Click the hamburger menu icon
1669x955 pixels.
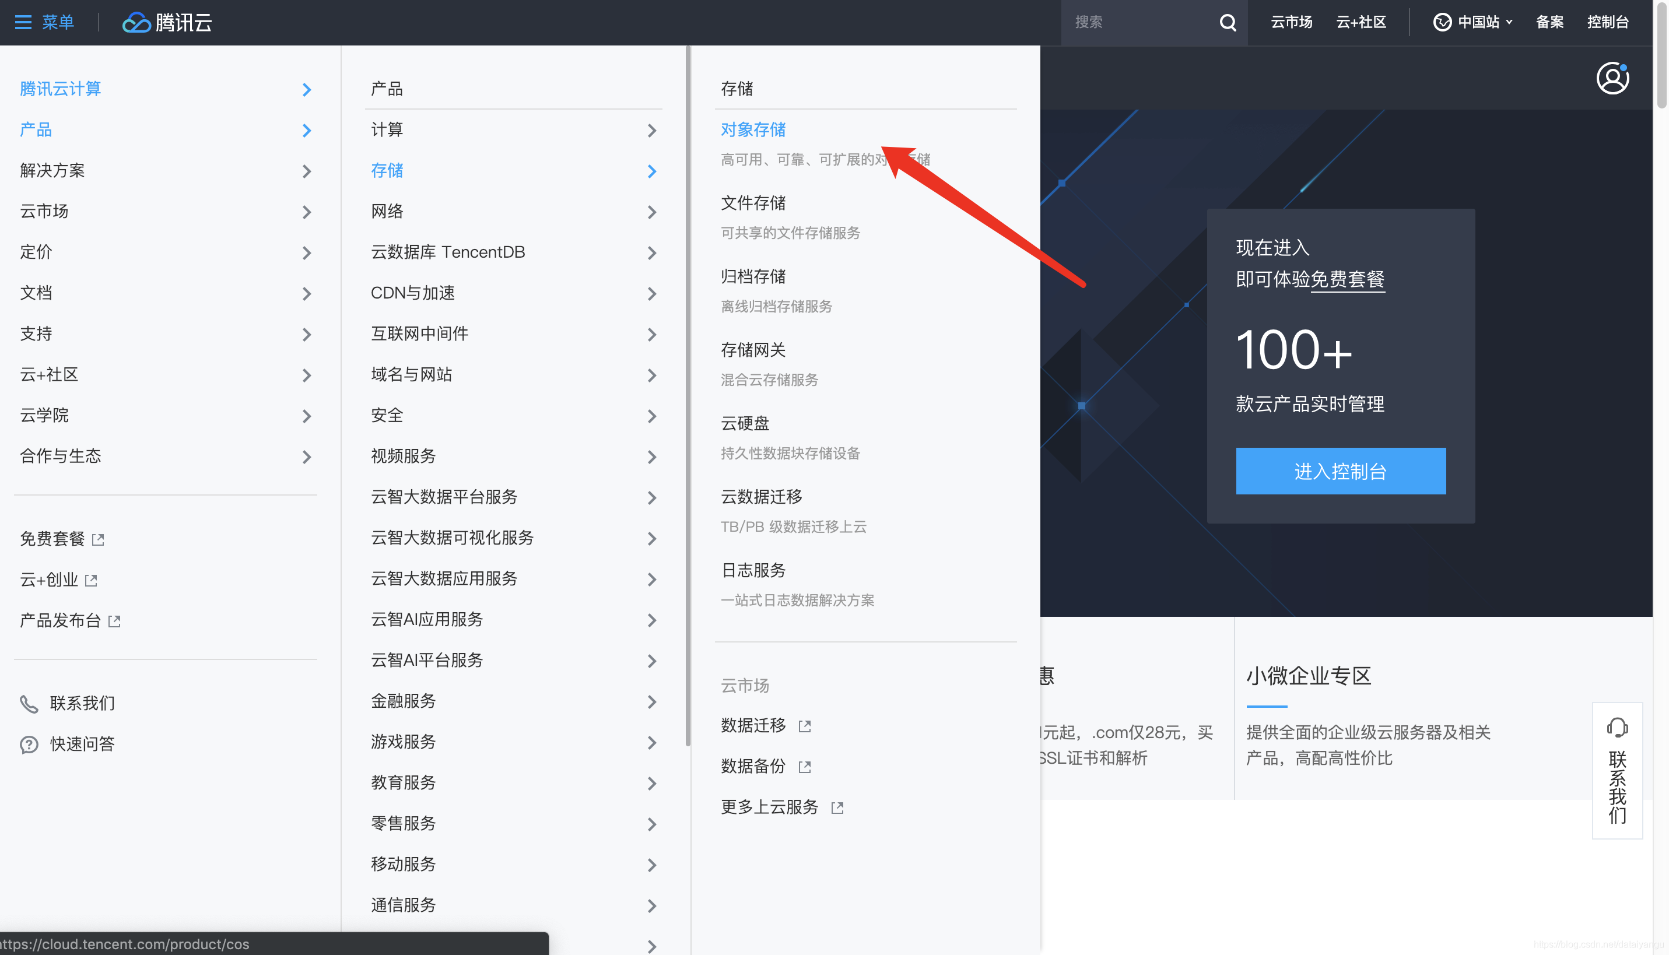click(23, 22)
